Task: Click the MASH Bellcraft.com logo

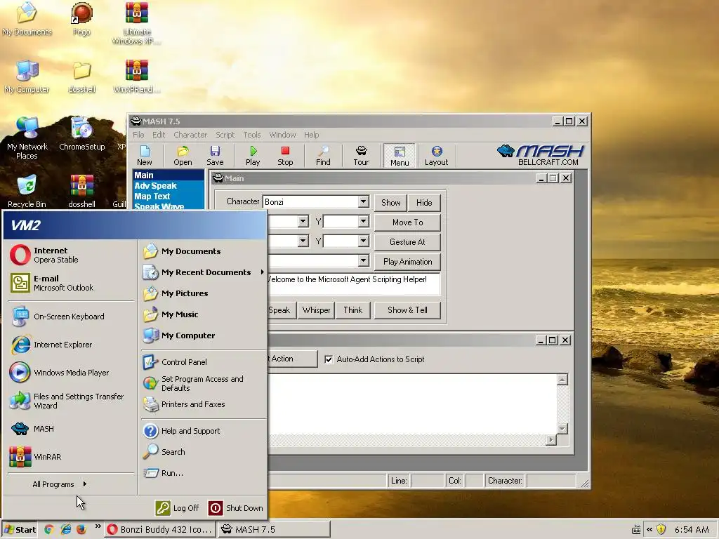Action: [540, 155]
